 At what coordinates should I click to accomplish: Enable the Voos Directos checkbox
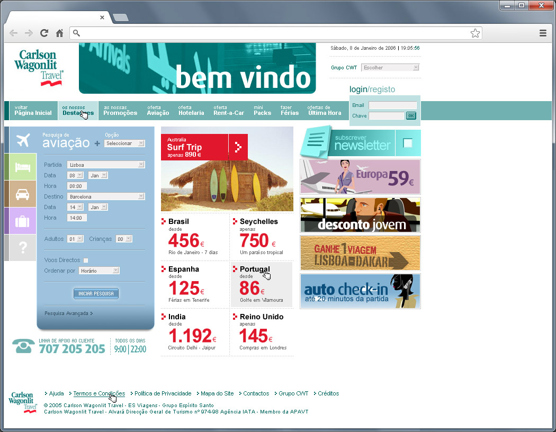coord(86,259)
